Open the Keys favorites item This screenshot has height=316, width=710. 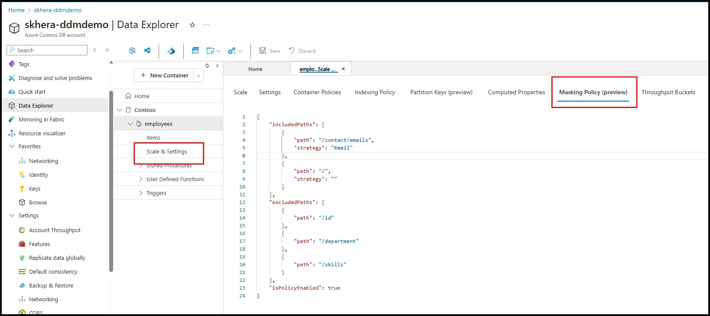click(x=34, y=188)
